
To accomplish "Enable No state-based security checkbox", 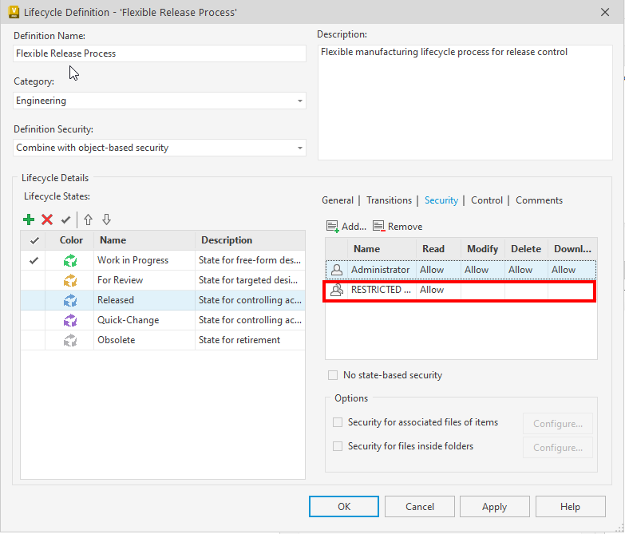I will [332, 375].
